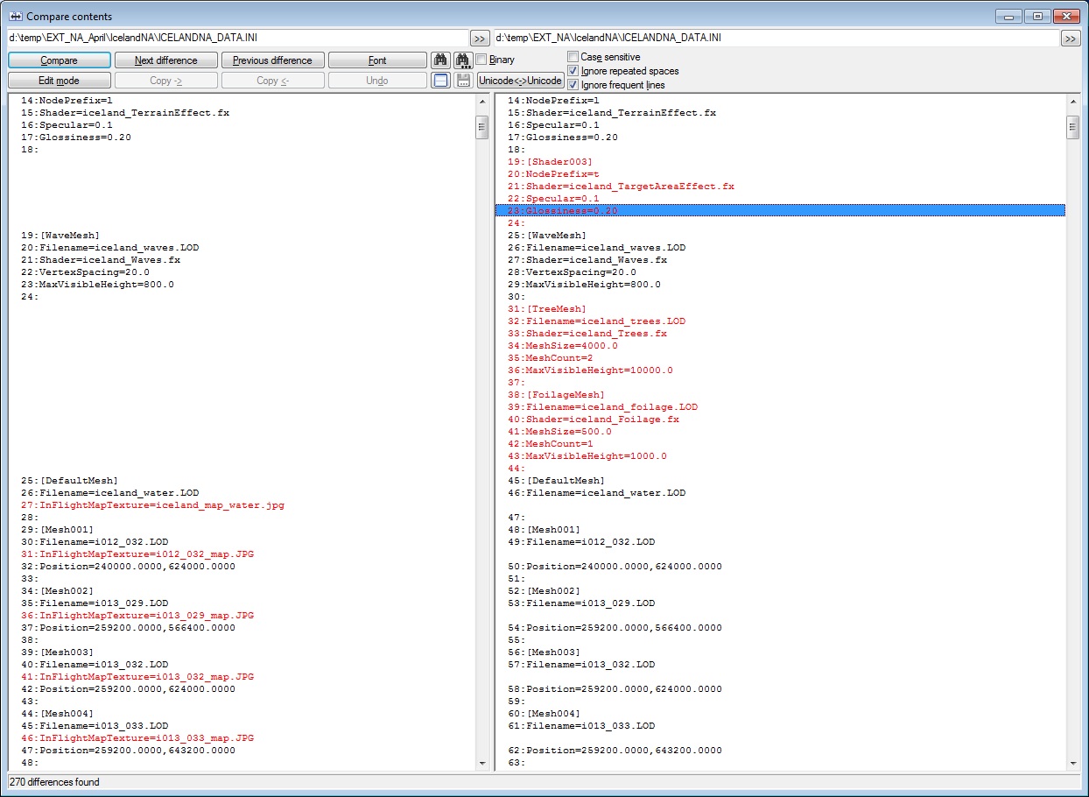The width and height of the screenshot is (1089, 797).
Task: Click line '27:Shader=iceland_Waves.fx' in right pane
Action: tap(587, 260)
